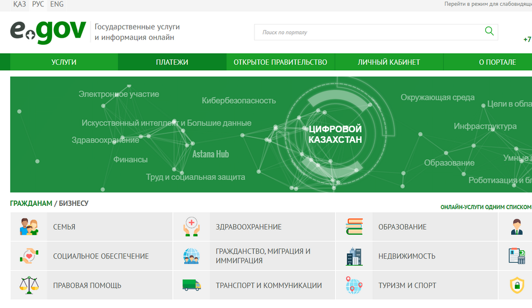Open ЛИЧНЫЙ КАБИНЕТ tab
Image resolution: width=532 pixels, height=308 pixels.
[x=389, y=62]
